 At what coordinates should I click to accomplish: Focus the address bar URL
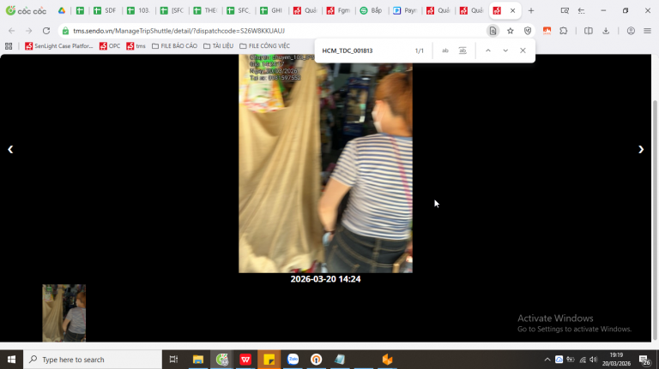[x=178, y=31]
